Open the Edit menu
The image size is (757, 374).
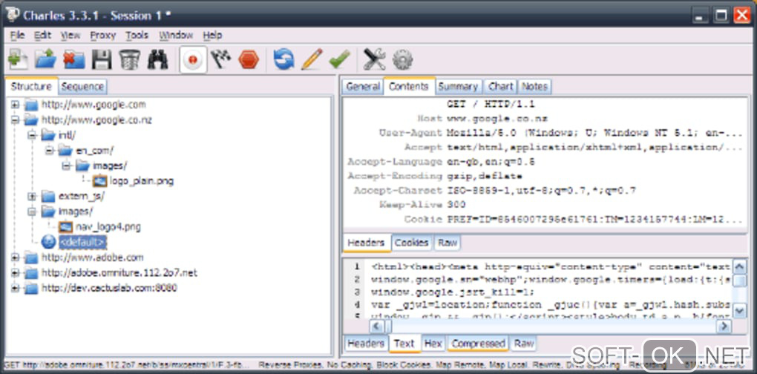(42, 35)
